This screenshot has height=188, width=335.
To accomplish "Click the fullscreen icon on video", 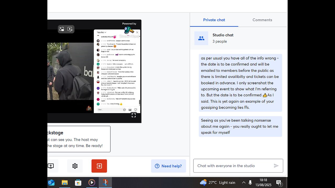I will coord(133,115).
